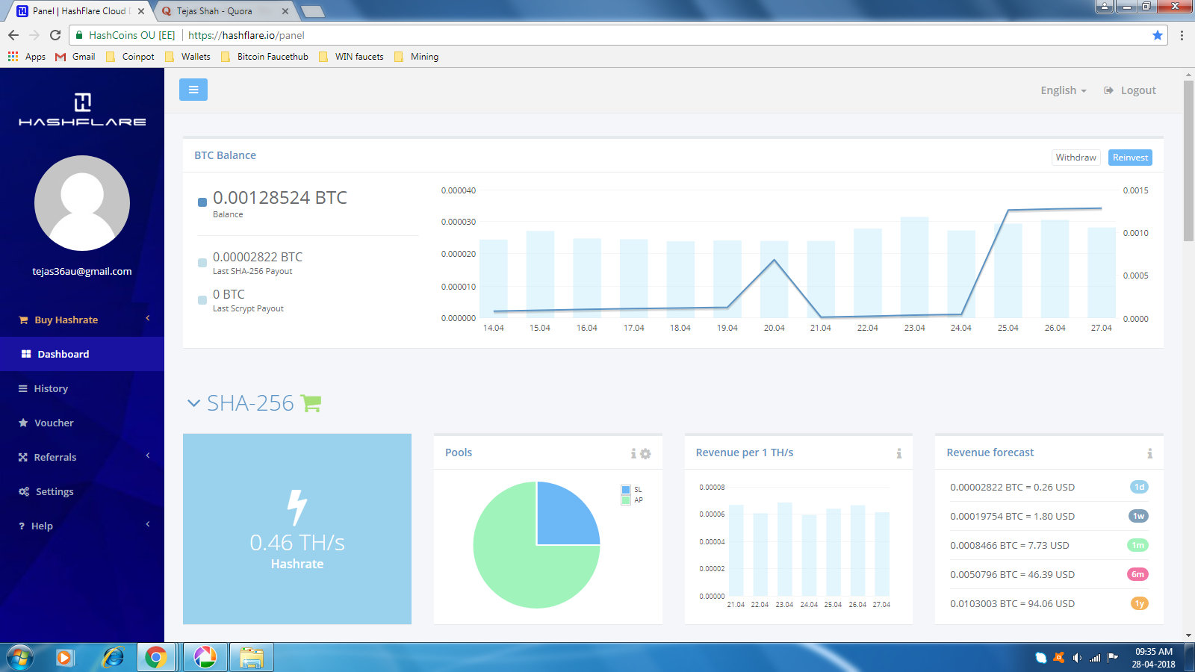
Task: Select the Panel | HashFlare Cloud tab
Action: [x=81, y=11]
